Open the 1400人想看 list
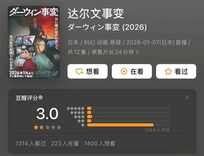The width and height of the screenshot is (204, 156). coord(100,144)
